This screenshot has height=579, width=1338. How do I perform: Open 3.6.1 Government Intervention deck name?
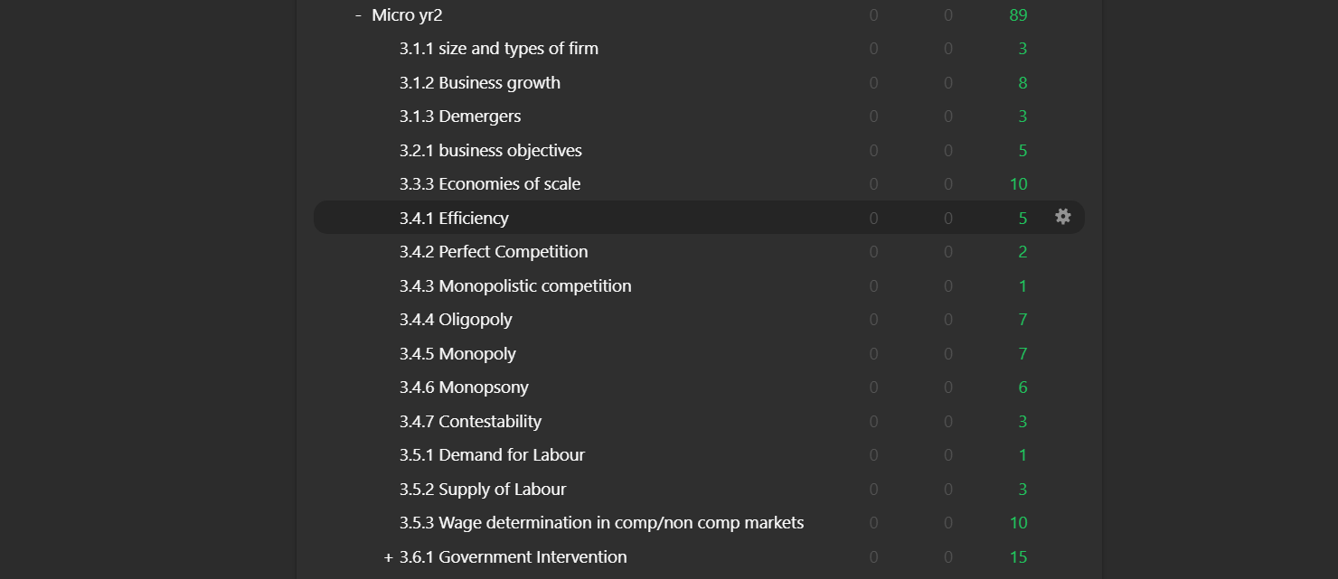(514, 557)
